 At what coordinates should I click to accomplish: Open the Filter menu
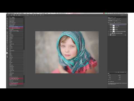pos(36,13)
